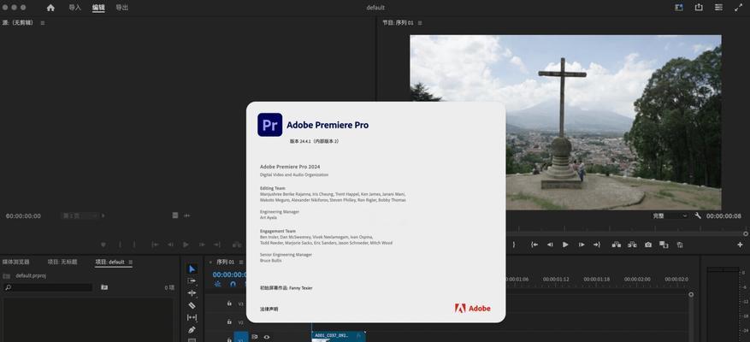Click the Extract button in Program monitor
The width and height of the screenshot is (750, 342).
point(632,245)
